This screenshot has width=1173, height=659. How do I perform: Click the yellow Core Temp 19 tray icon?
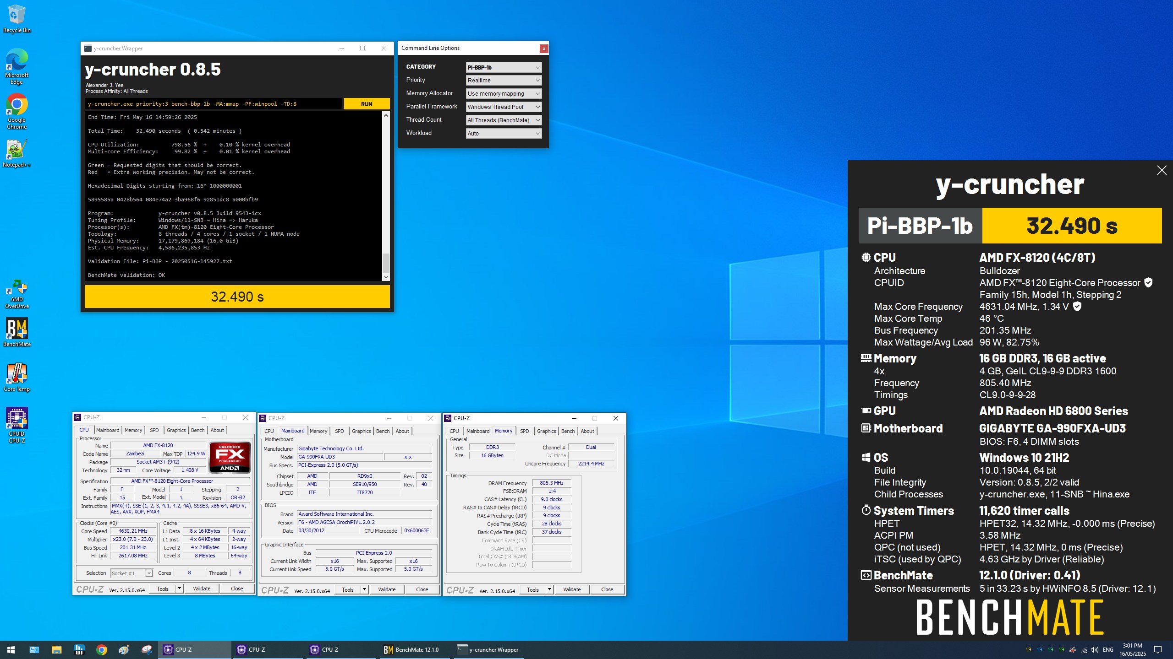click(x=1028, y=649)
